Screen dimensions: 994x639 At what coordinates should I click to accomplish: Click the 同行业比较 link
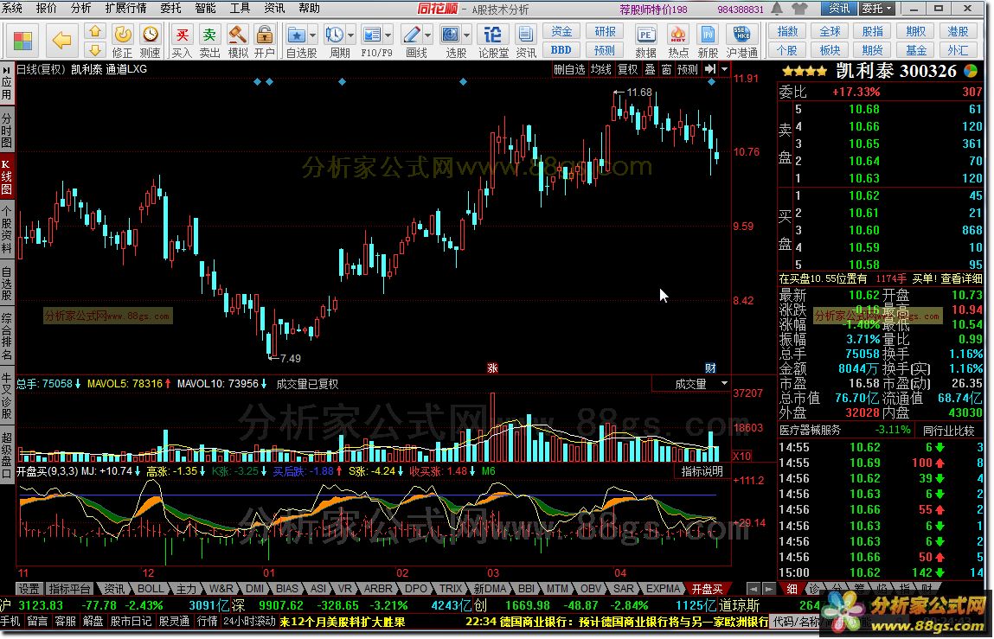pos(948,431)
